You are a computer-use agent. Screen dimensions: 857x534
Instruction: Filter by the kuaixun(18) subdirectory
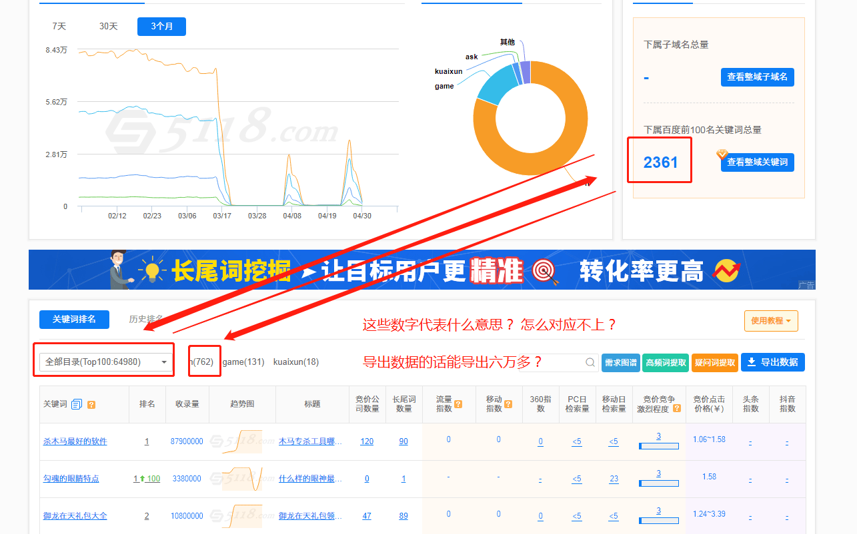point(296,362)
